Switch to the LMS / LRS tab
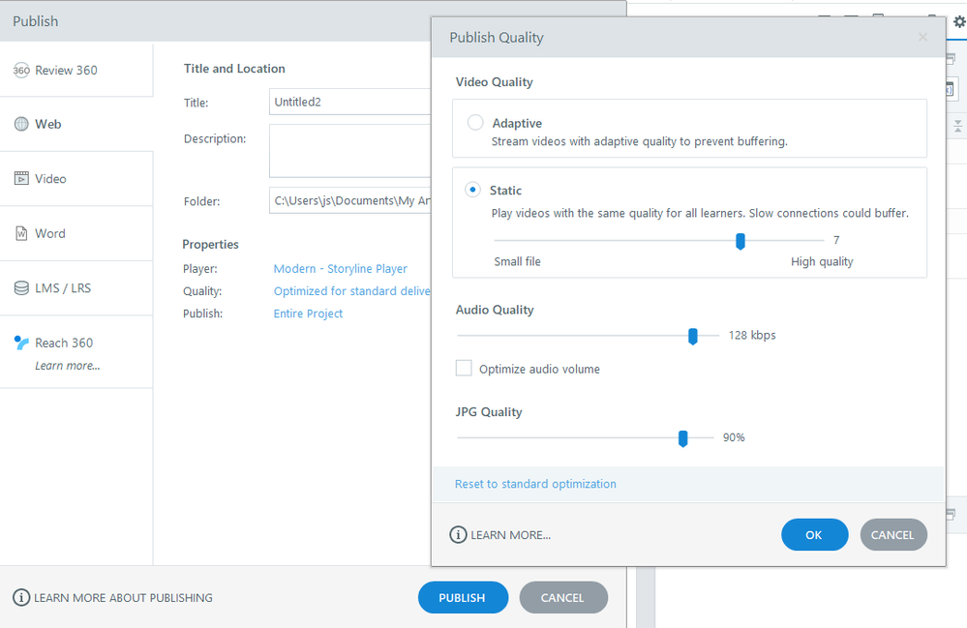967x628 pixels. (63, 287)
